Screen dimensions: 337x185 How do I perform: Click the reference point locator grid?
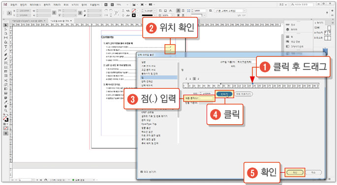coord(9,13)
